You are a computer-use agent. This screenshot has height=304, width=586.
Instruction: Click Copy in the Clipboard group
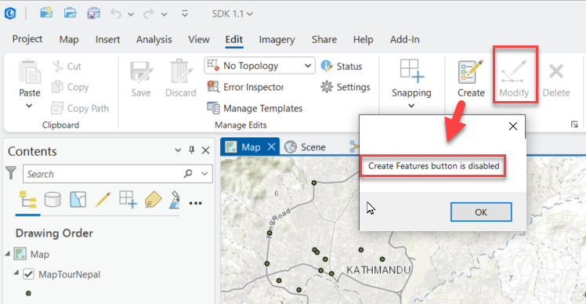(71, 87)
